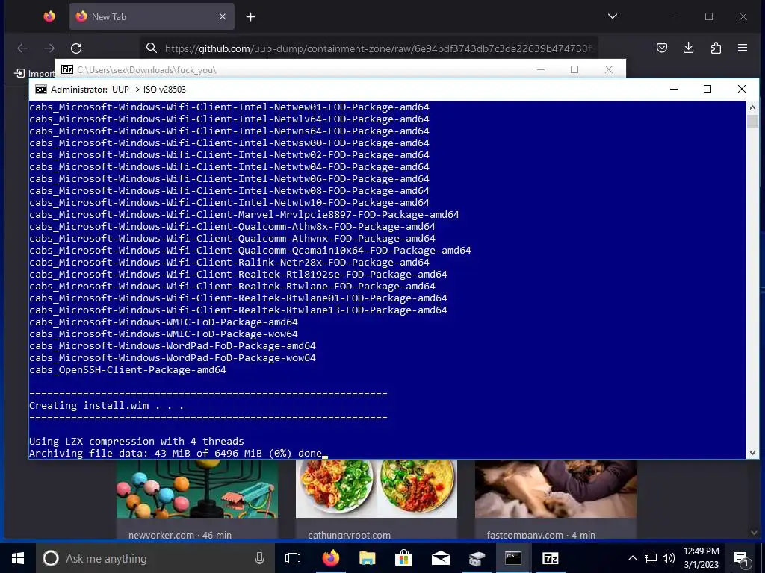The height and width of the screenshot is (573, 765).
Task: Open Firefox from the taskbar
Action: (x=331, y=558)
